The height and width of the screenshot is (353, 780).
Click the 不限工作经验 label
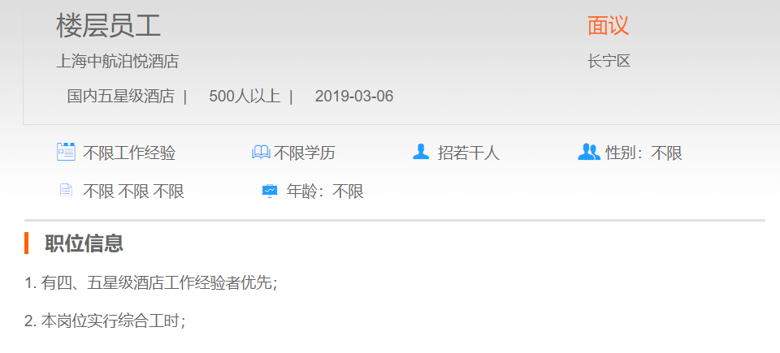(129, 153)
